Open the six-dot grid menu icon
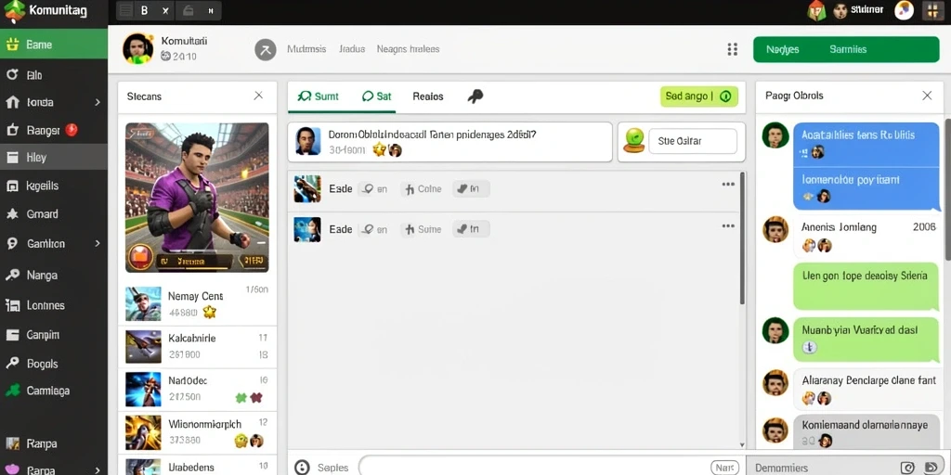951x475 pixels. coord(732,50)
